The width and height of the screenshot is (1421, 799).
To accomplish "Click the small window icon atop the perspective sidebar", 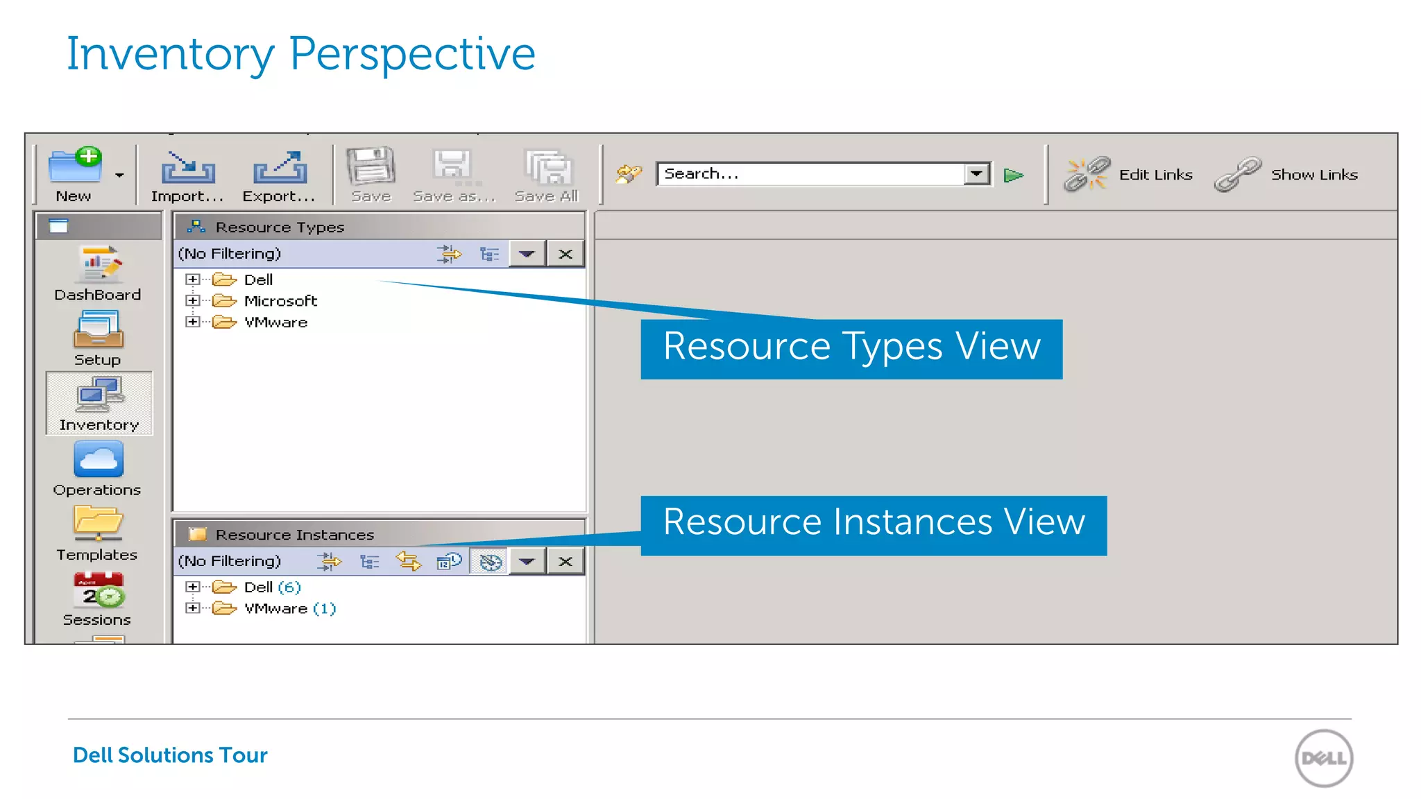I will click(58, 226).
